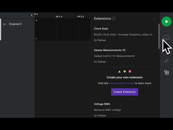This screenshot has height=130, width=173.
Task: Start capture with the green play button
Action: click(x=167, y=21)
